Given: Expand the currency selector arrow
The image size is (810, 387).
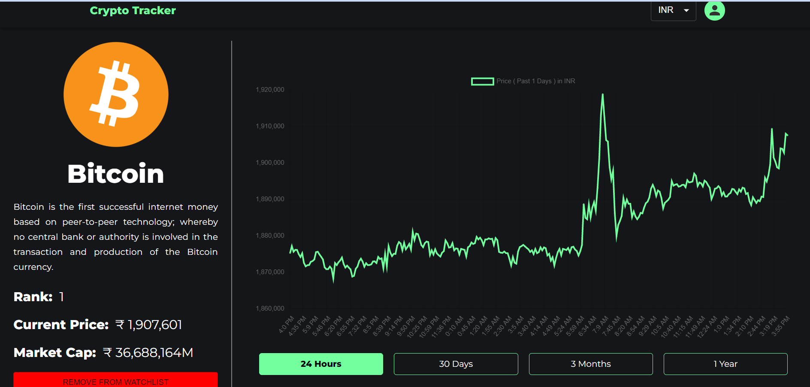Looking at the screenshot, I should coord(686,11).
